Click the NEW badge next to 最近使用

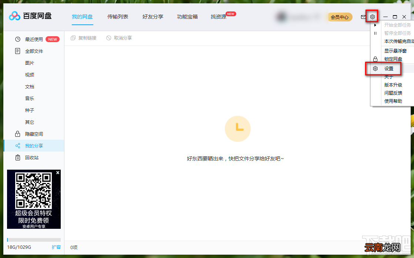coord(53,39)
